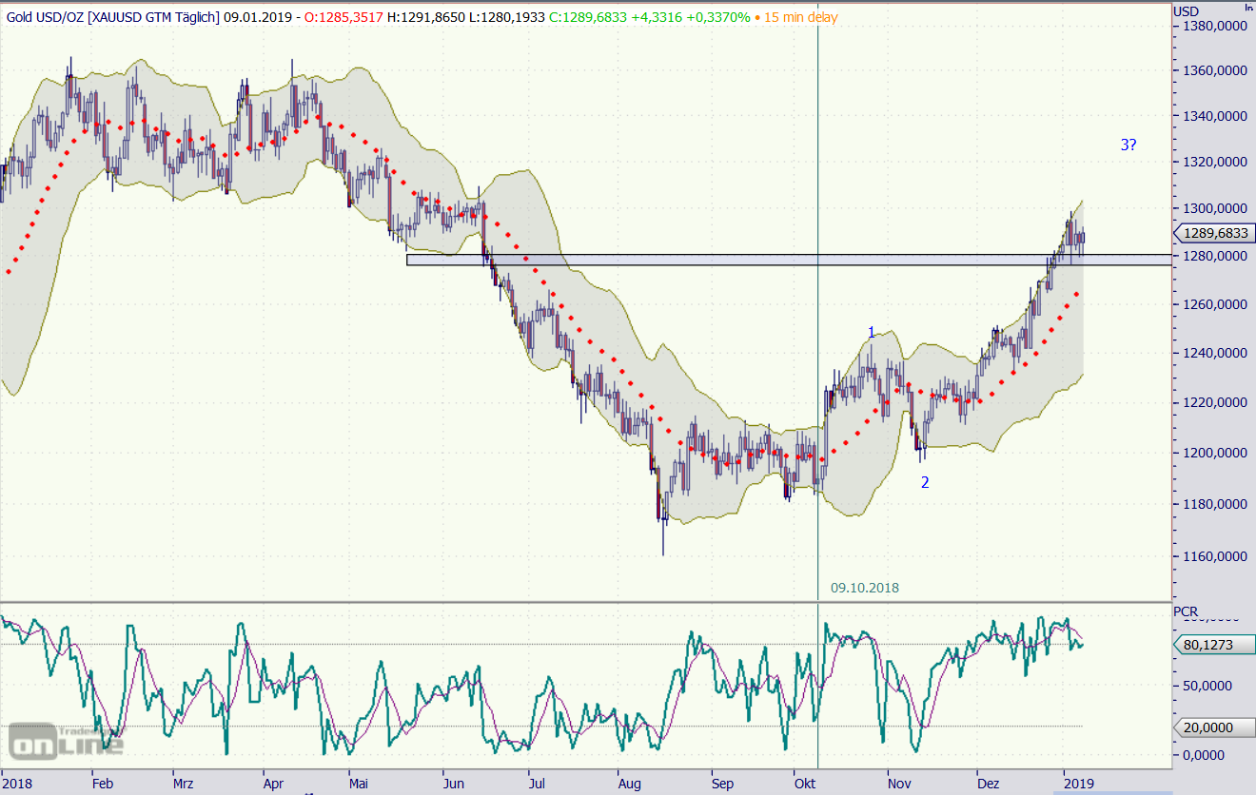Click the 2019 label on the time axis
The width and height of the screenshot is (1256, 795).
tap(1078, 784)
